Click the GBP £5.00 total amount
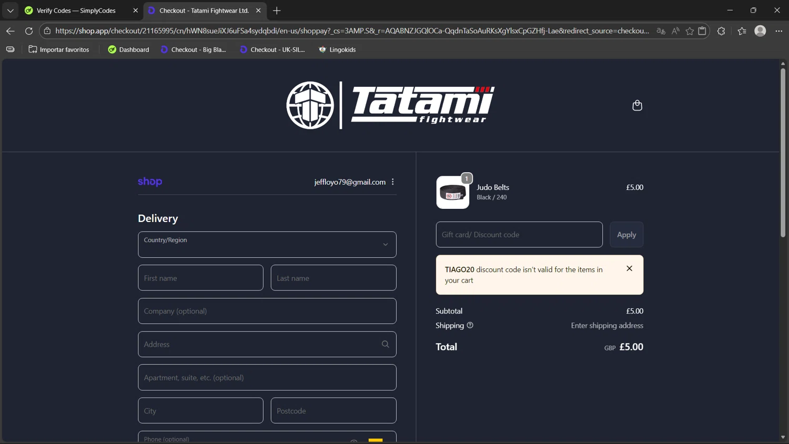This screenshot has width=789, height=444. pyautogui.click(x=624, y=347)
